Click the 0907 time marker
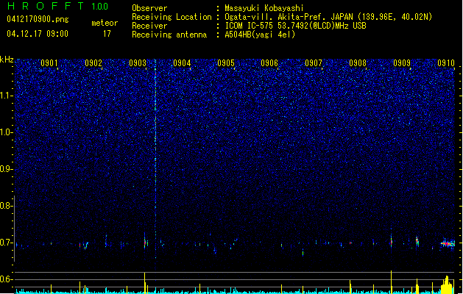This screenshot has height=294, width=463. point(314,63)
